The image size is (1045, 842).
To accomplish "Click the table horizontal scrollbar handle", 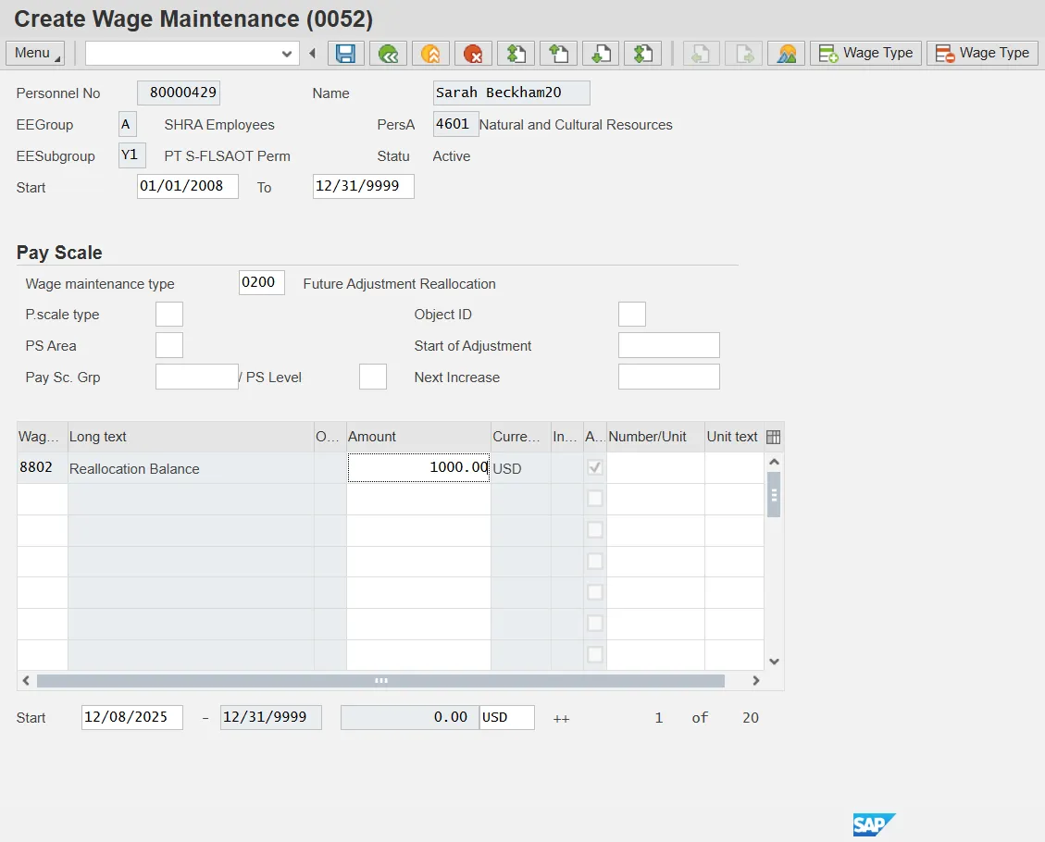I will pos(380,681).
